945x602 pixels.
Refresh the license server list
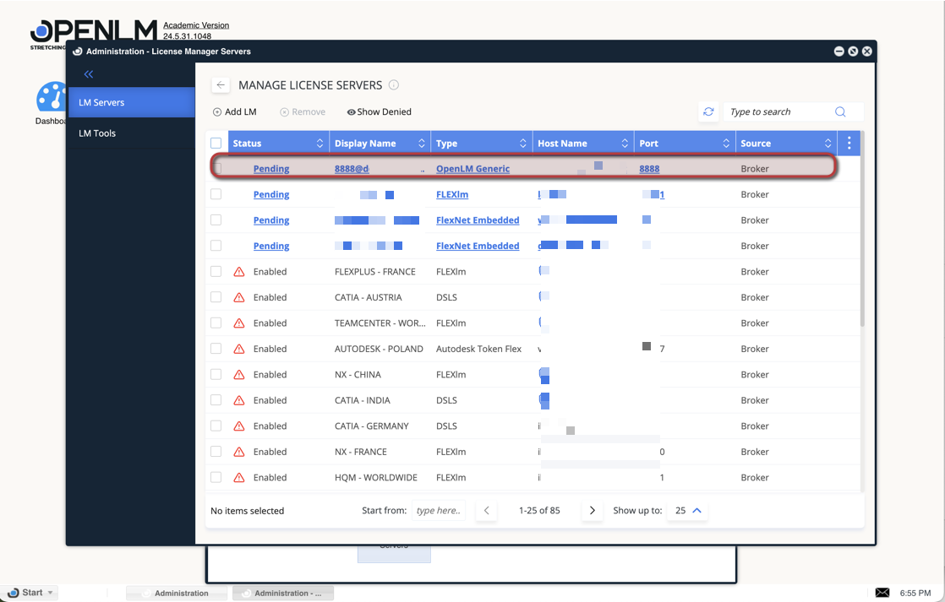tap(708, 111)
